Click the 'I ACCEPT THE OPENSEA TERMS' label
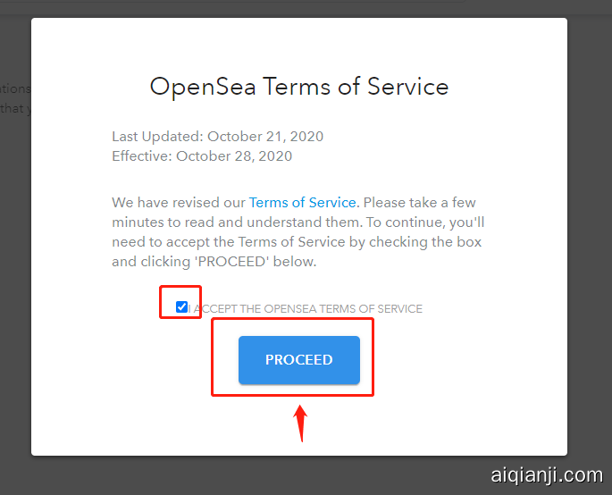 pos(308,309)
